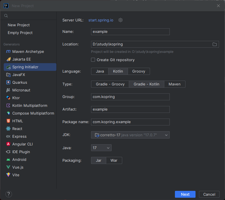
Task: Browse Location with folder icon
Action: 214,44
